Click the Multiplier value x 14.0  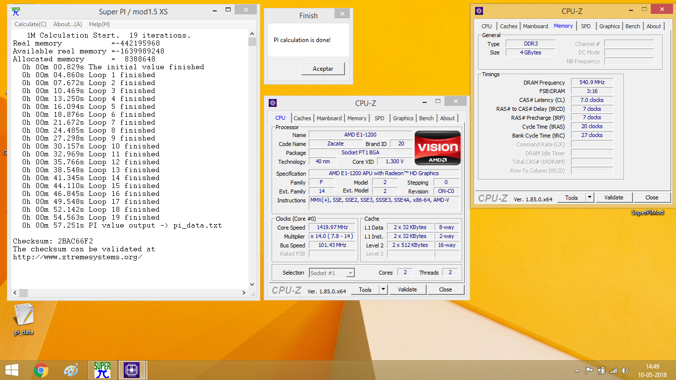point(332,236)
